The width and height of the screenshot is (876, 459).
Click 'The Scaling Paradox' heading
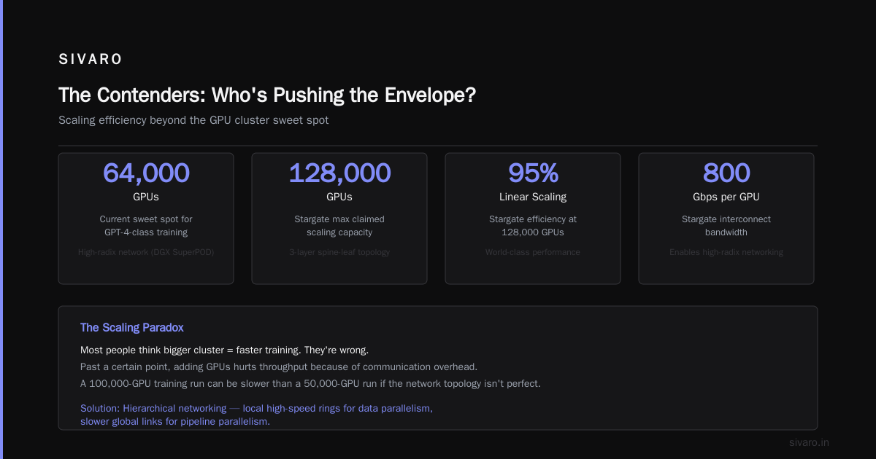pos(132,328)
